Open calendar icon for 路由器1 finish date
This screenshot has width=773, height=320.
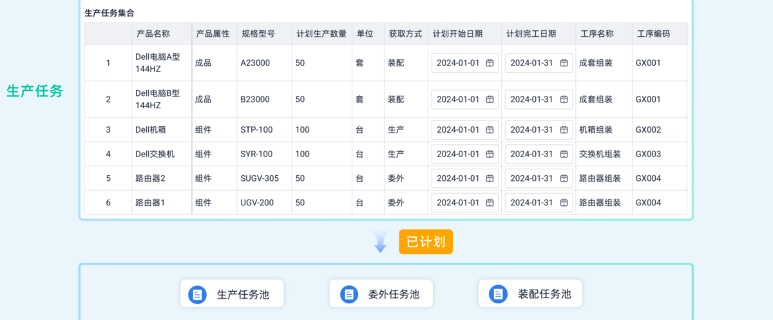point(564,203)
